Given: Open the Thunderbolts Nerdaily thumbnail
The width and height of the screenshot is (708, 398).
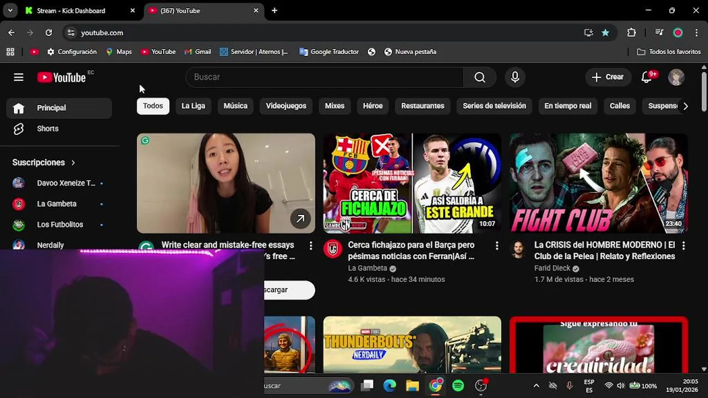Looking at the screenshot, I should (x=412, y=344).
